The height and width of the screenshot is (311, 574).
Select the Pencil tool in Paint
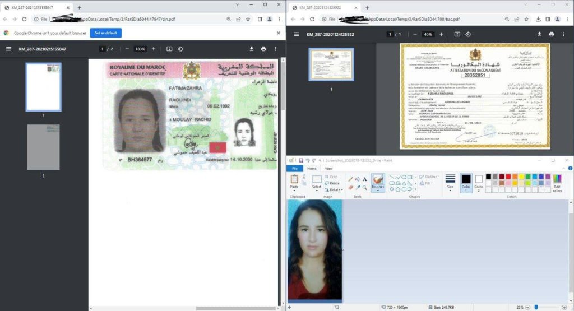tap(351, 179)
